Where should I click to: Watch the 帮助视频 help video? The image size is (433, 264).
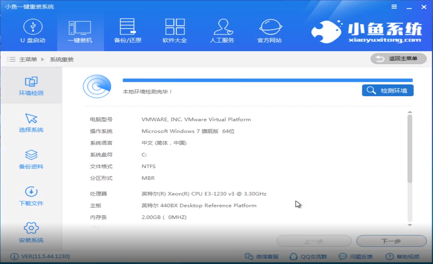click(402, 256)
